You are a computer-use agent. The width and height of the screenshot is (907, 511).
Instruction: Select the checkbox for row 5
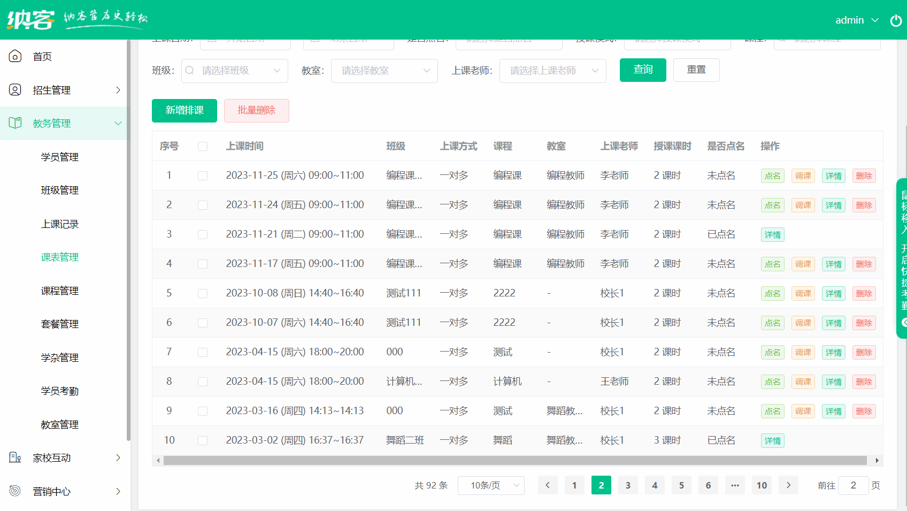[203, 293]
